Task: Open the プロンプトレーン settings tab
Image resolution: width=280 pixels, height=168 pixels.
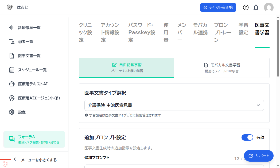Action: coord(221,32)
